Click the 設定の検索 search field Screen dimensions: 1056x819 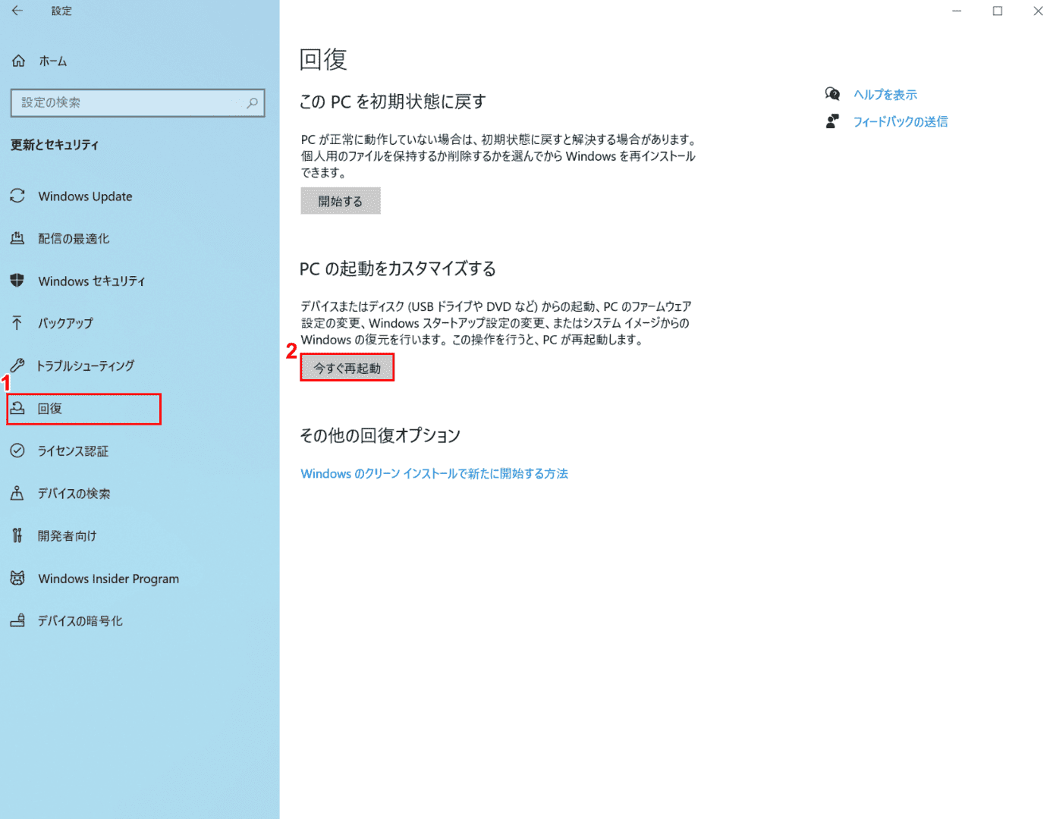(x=137, y=102)
